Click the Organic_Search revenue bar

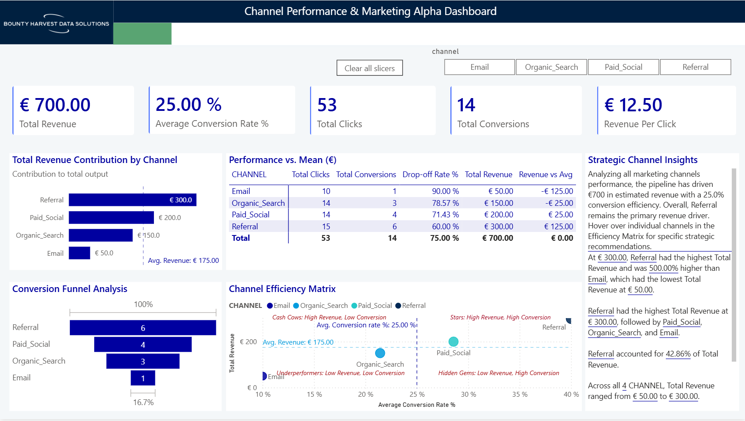[x=101, y=235]
